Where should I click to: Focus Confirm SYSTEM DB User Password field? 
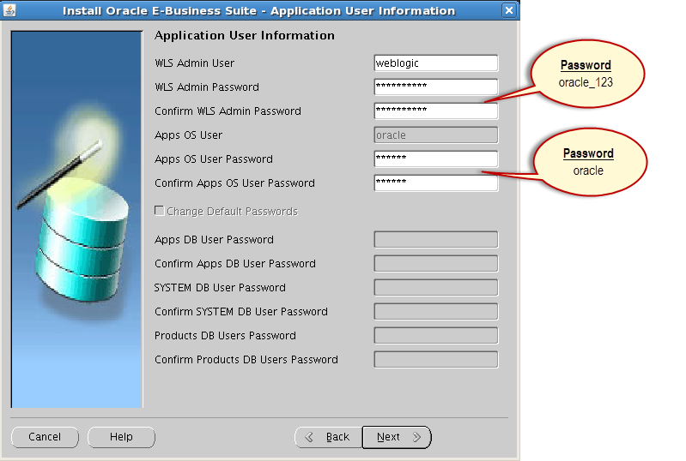(436, 312)
